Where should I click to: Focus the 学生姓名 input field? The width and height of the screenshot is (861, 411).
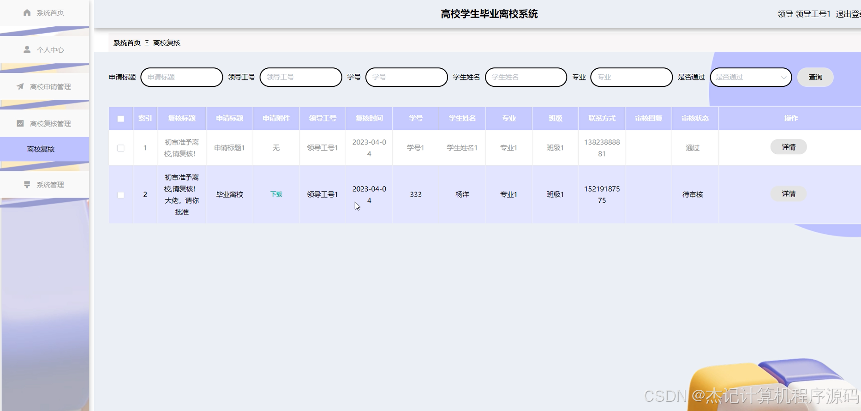click(526, 77)
